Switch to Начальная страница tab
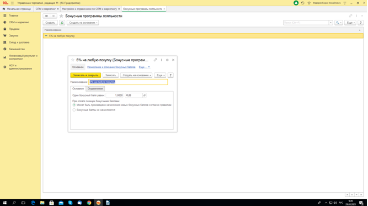 17,9
